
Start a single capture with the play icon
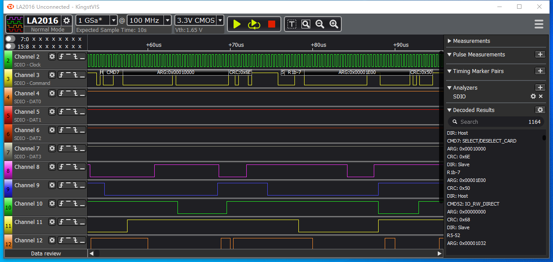point(236,24)
